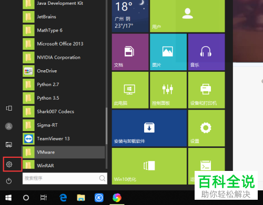Launch OneDrive from program list
This screenshot has height=205, width=263.
tap(64, 71)
